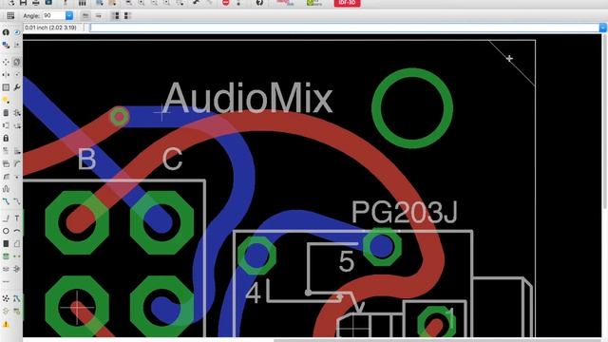Open the Angle dropdown arrow
The height and width of the screenshot is (342, 608).
click(69, 15)
